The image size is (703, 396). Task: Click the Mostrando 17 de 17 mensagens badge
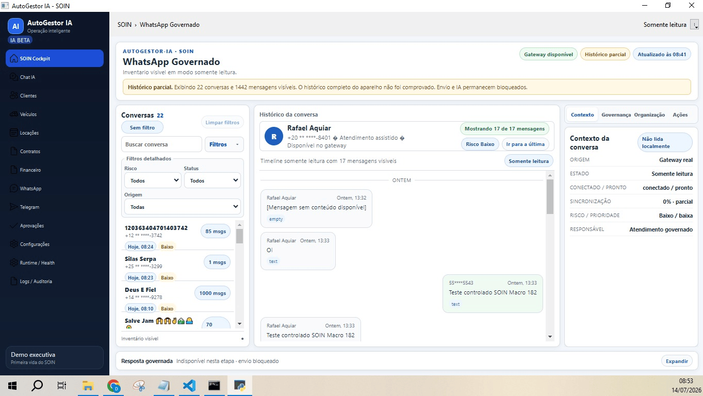tap(504, 129)
